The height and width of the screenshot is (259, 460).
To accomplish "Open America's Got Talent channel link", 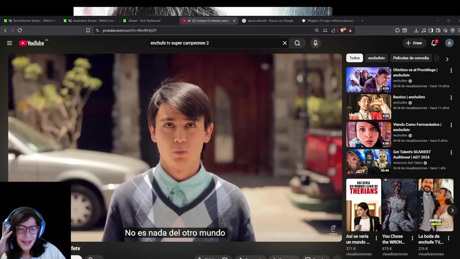I will click(408, 163).
